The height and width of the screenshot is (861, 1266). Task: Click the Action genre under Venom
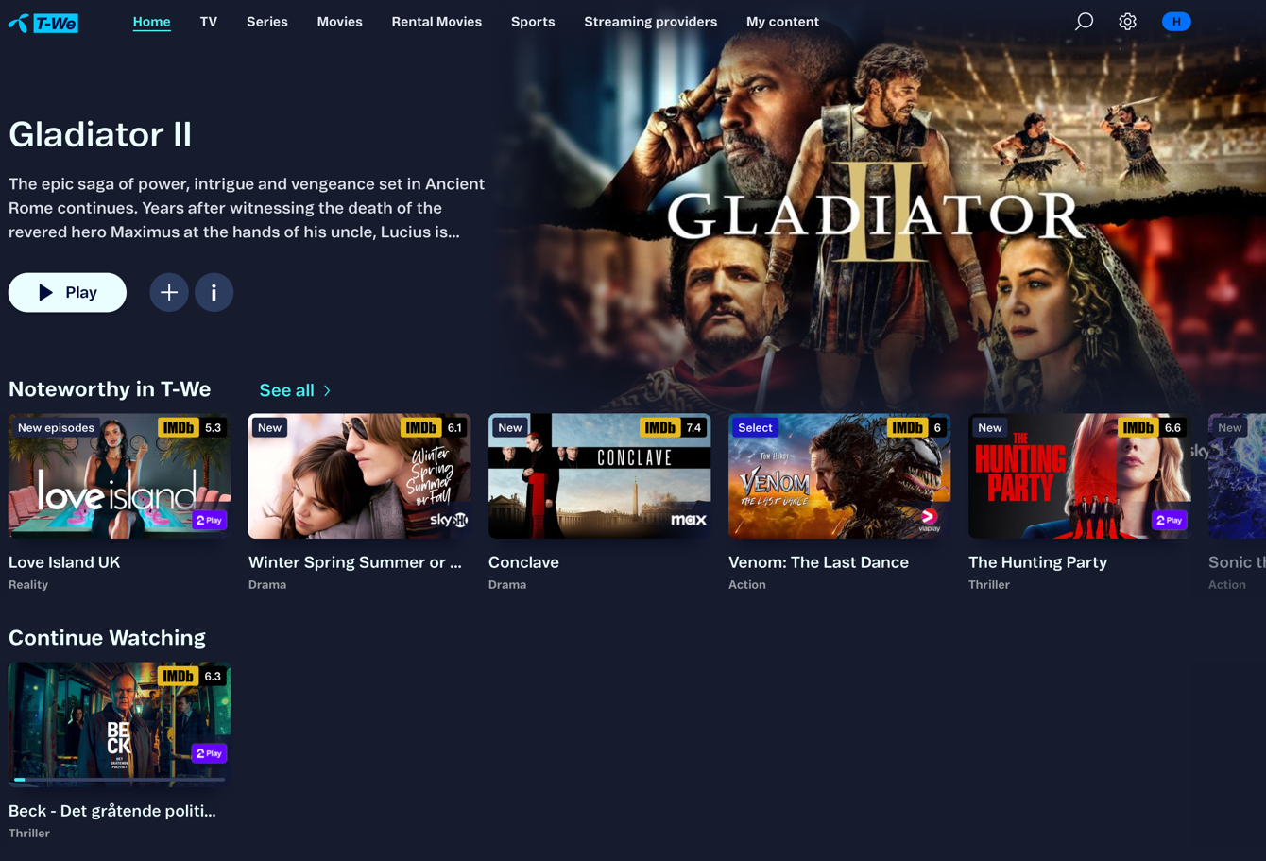coord(747,585)
